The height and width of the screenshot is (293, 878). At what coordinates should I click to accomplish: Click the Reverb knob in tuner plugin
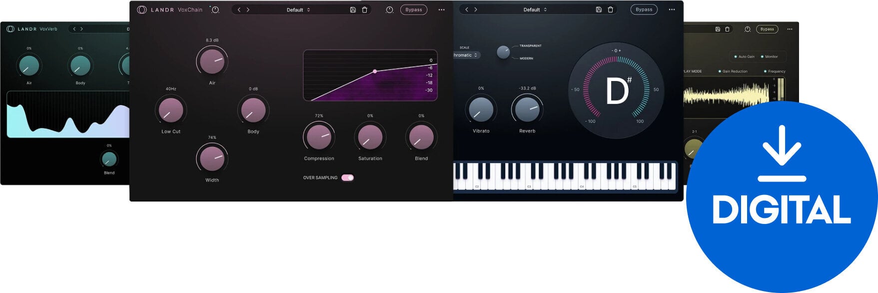tap(527, 109)
